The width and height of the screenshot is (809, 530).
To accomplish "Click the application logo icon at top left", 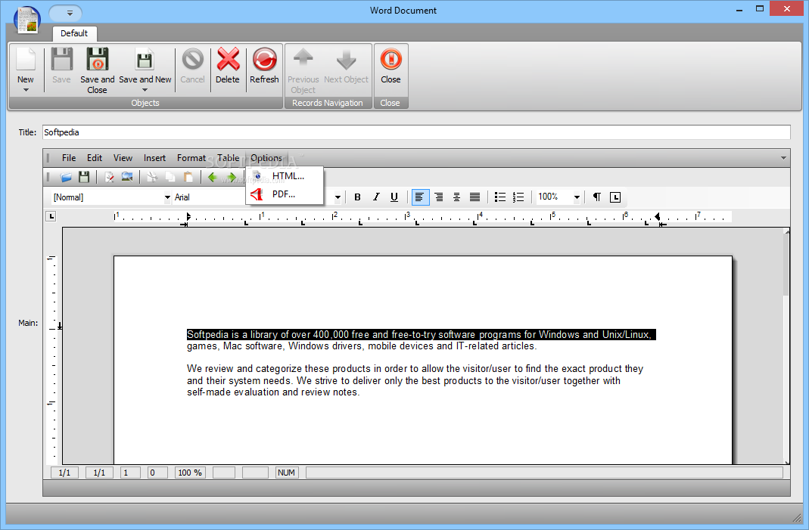I will coord(26,20).
